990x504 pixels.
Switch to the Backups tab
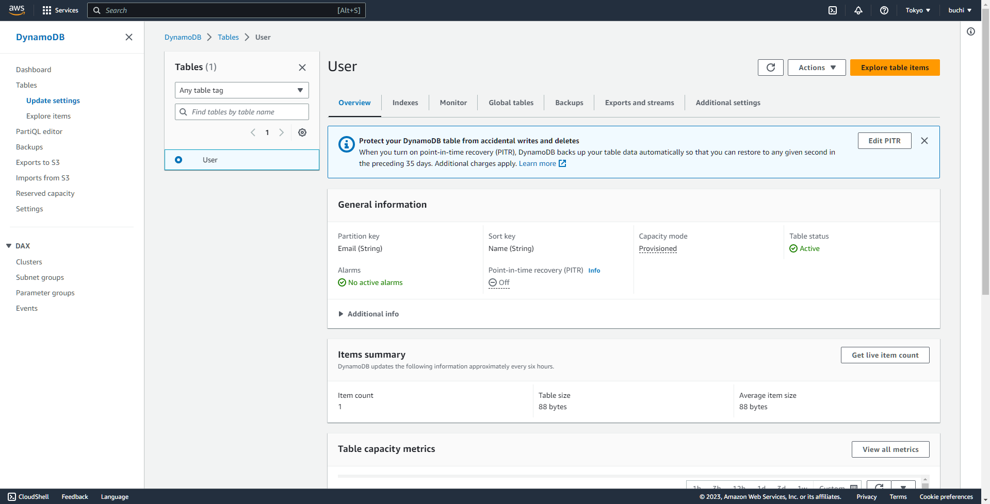tap(569, 103)
